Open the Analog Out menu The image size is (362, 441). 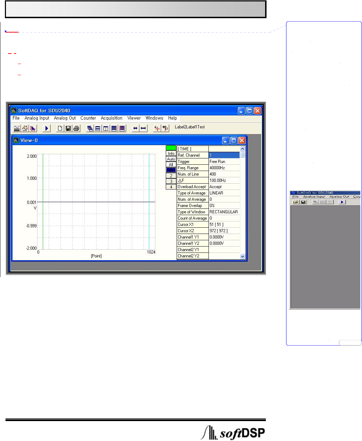click(x=65, y=118)
